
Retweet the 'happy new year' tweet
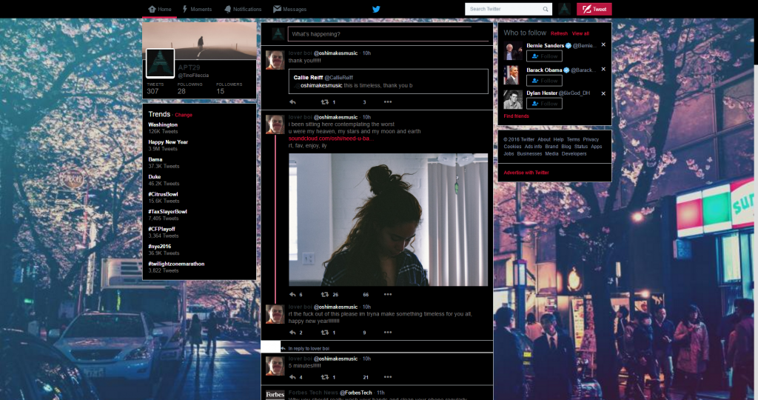(325, 333)
